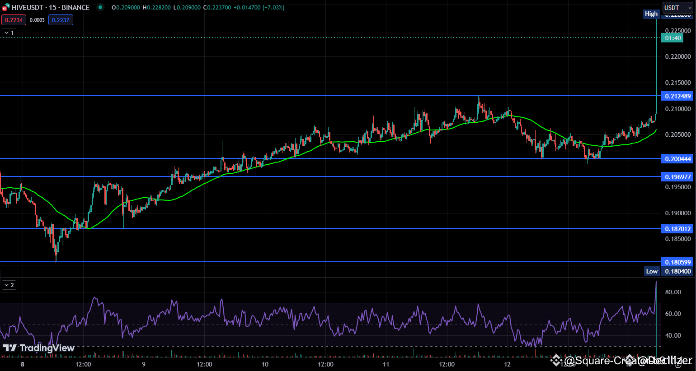Click the 0.200444 price level label
The image size is (696, 371).
(x=677, y=159)
